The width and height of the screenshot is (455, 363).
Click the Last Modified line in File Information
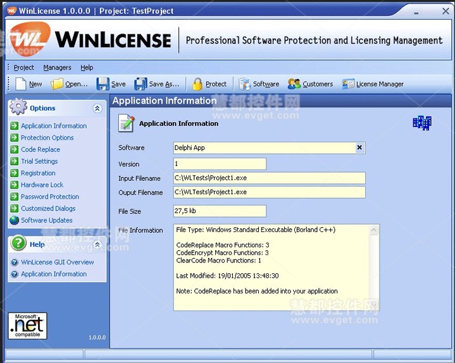pyautogui.click(x=227, y=276)
